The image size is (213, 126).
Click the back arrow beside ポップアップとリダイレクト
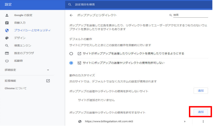(x=71, y=15)
